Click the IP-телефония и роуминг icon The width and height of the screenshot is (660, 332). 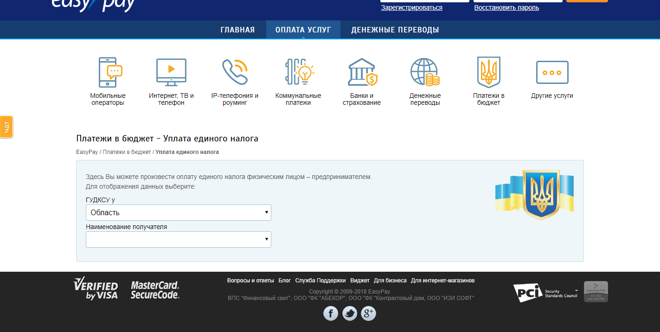235,72
